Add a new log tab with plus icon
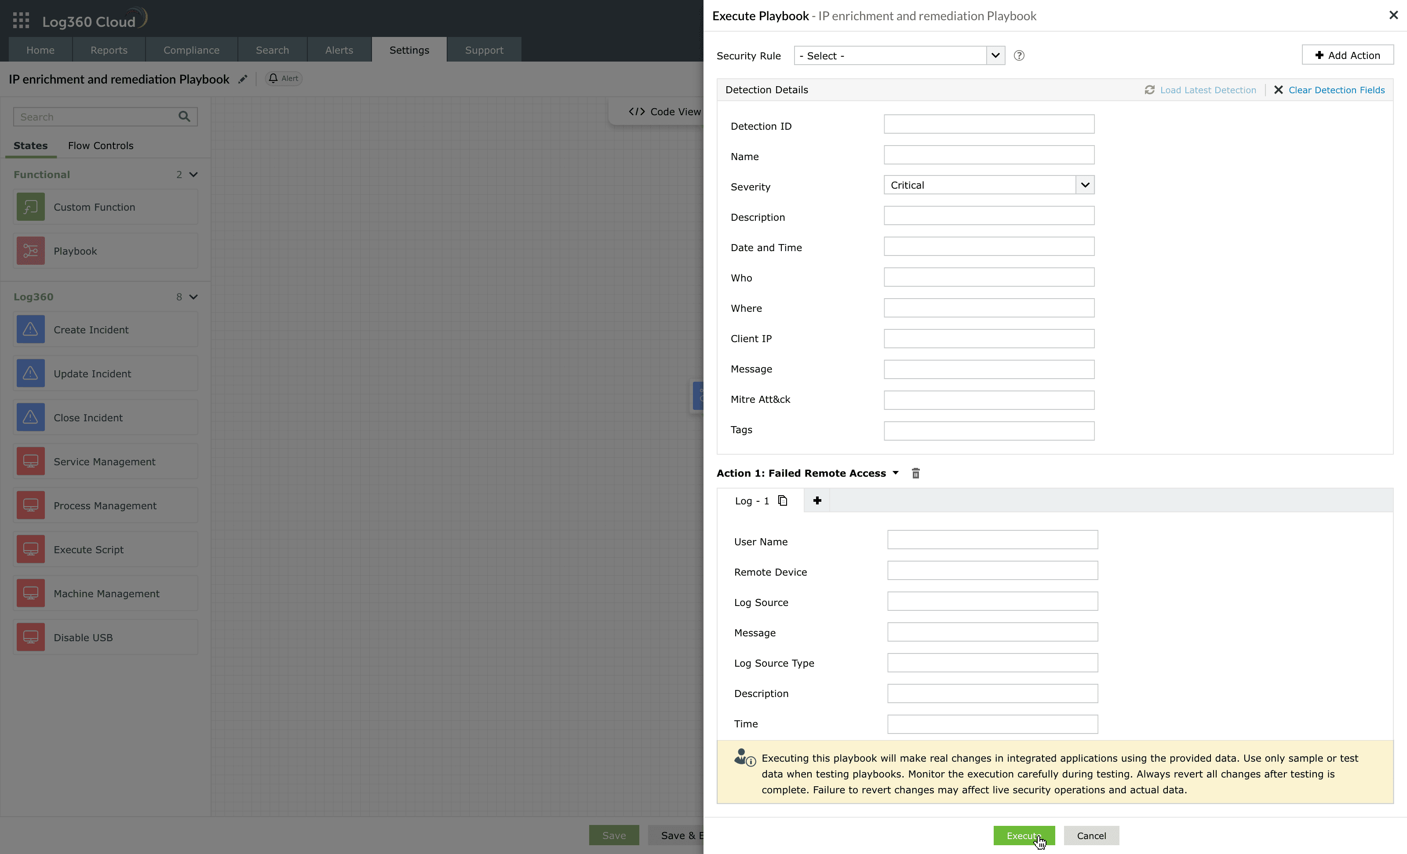Screen dimensions: 1407x854 pyautogui.click(x=817, y=500)
